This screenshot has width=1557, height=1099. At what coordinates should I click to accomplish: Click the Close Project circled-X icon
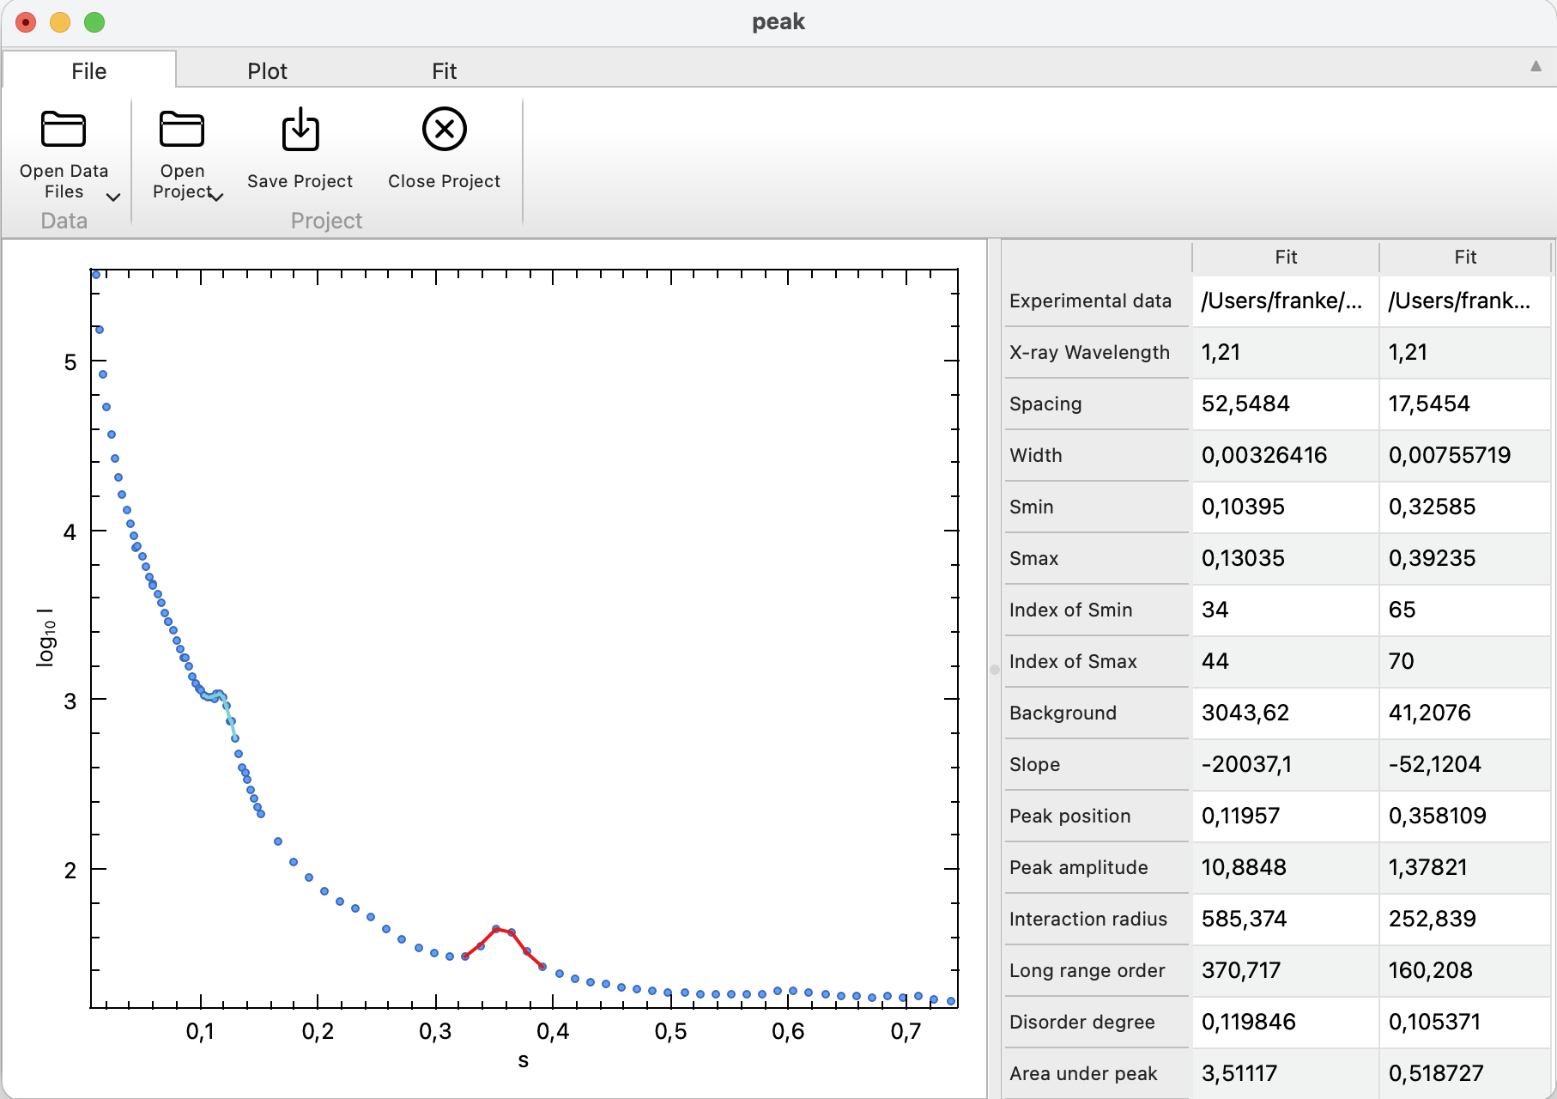444,130
